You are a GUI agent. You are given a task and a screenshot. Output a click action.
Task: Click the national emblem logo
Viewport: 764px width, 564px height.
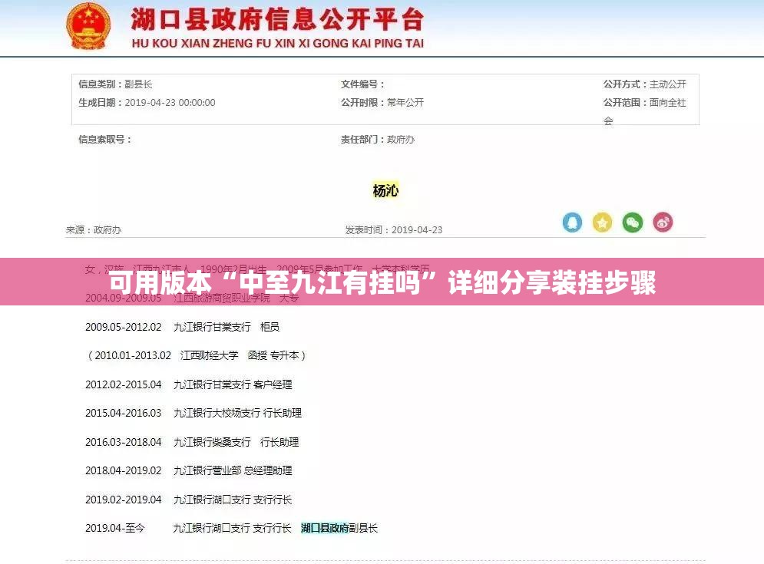tap(88, 26)
